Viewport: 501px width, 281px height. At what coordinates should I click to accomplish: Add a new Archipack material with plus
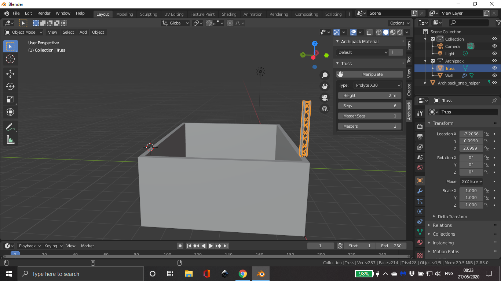(392, 52)
